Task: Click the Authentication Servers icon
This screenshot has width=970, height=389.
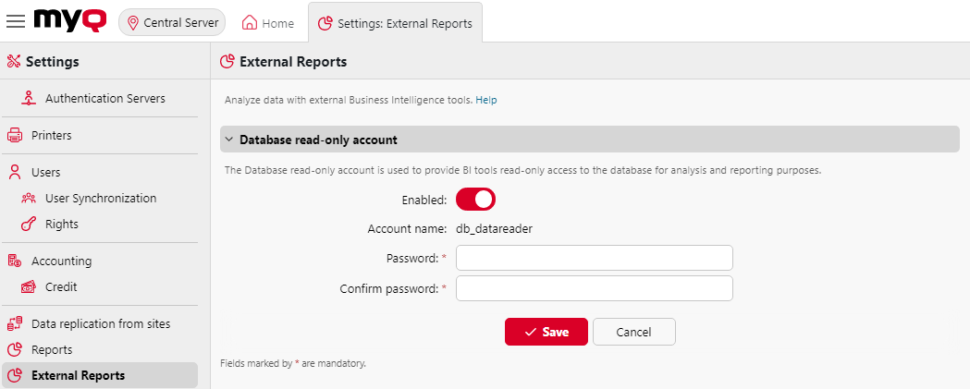Action: [29, 98]
